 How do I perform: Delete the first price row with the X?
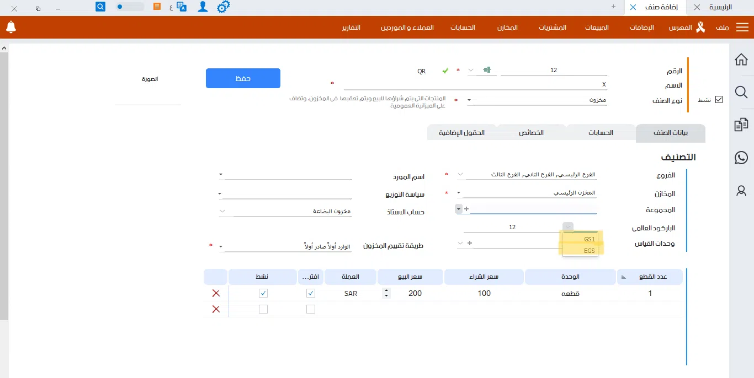(215, 293)
